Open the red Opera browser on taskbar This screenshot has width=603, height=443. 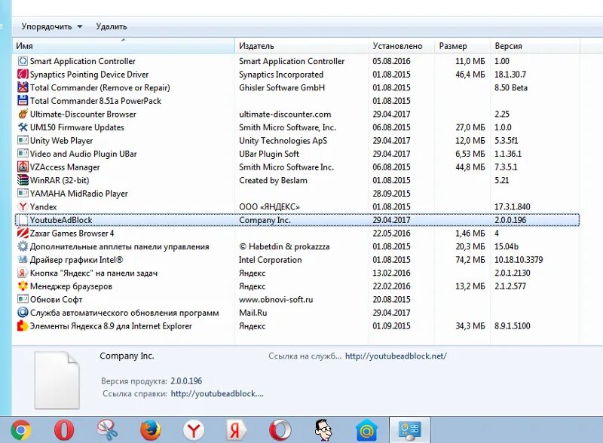tap(64, 430)
